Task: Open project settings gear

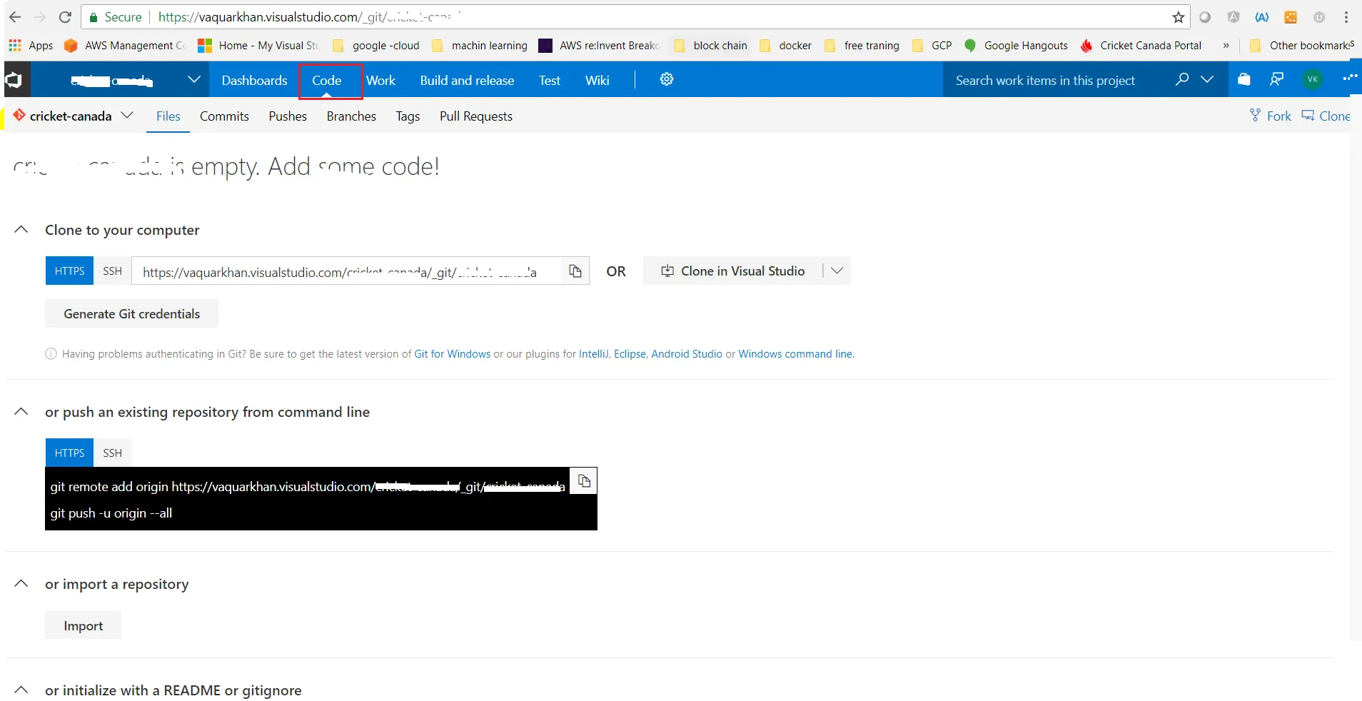Action: (x=667, y=79)
